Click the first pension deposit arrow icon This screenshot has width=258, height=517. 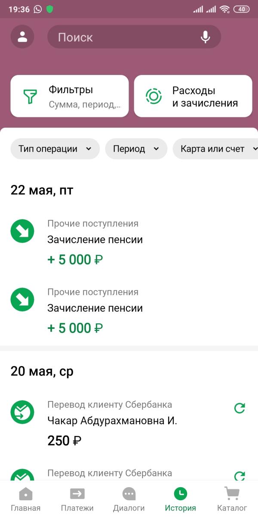point(22,231)
